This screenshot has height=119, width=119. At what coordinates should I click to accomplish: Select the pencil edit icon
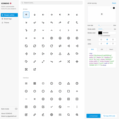[x=35, y=115]
